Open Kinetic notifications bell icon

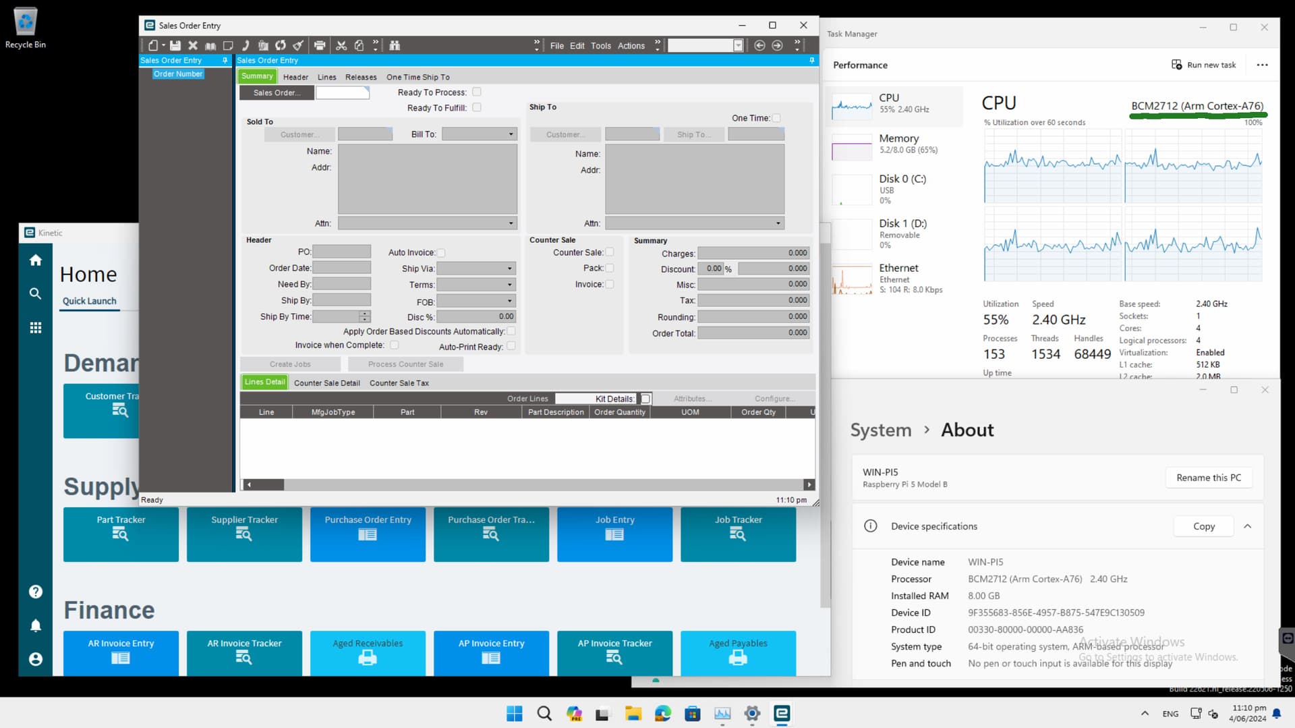(36, 625)
